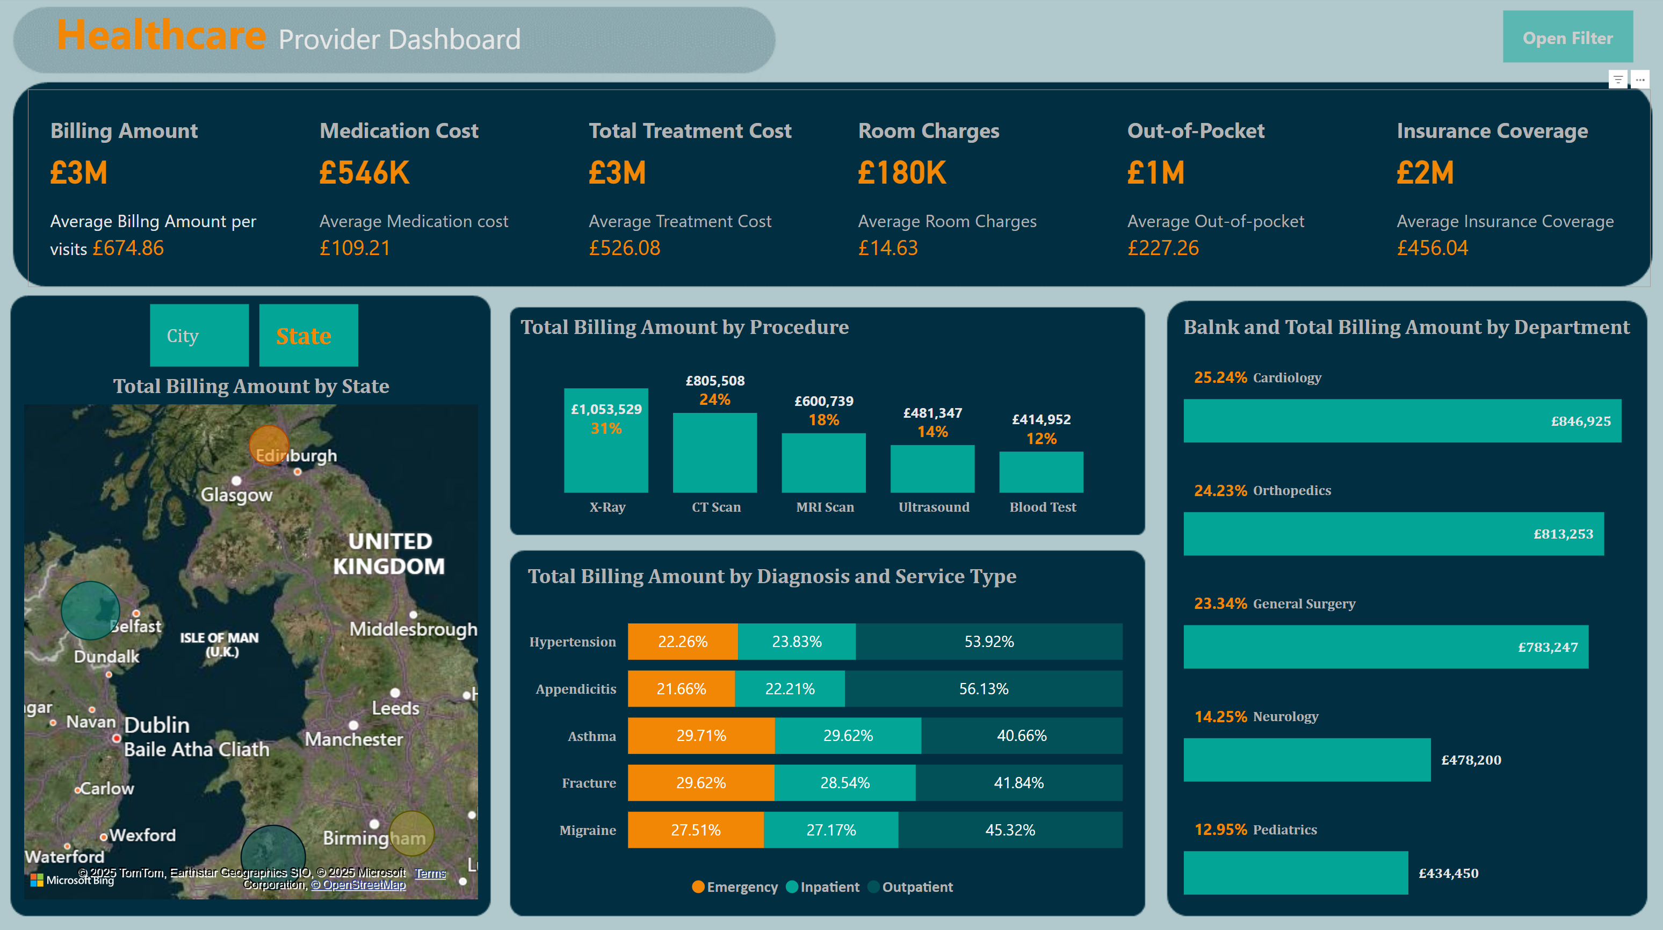Click the Cardiology £846,925 bar
1663x930 pixels.
[1402, 421]
